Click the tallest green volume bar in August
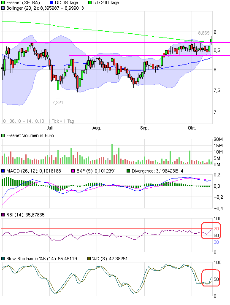 click(112, 154)
